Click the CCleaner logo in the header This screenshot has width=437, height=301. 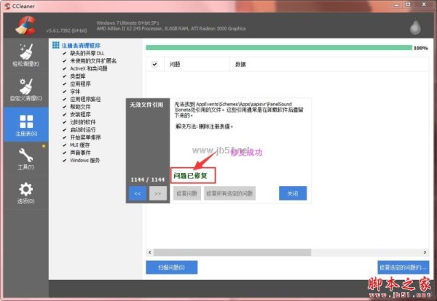point(25,23)
